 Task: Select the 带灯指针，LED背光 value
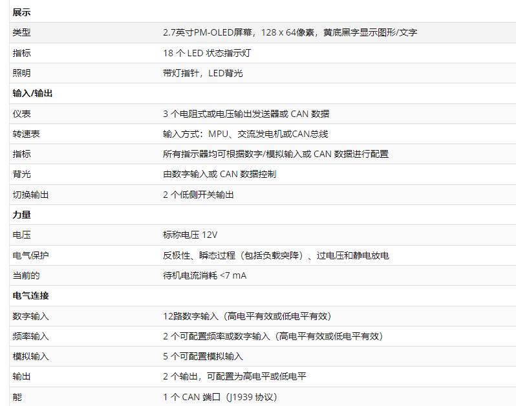(x=203, y=74)
